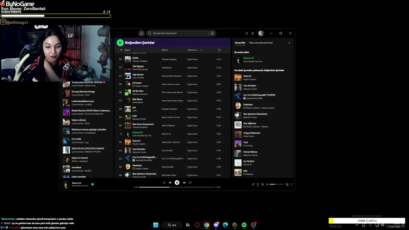Sort by the # column header
The image size is (409, 230).
coord(121,50)
